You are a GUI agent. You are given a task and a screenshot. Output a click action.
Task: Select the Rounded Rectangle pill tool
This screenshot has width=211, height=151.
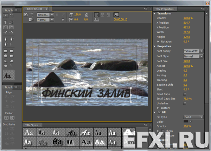[12, 56]
